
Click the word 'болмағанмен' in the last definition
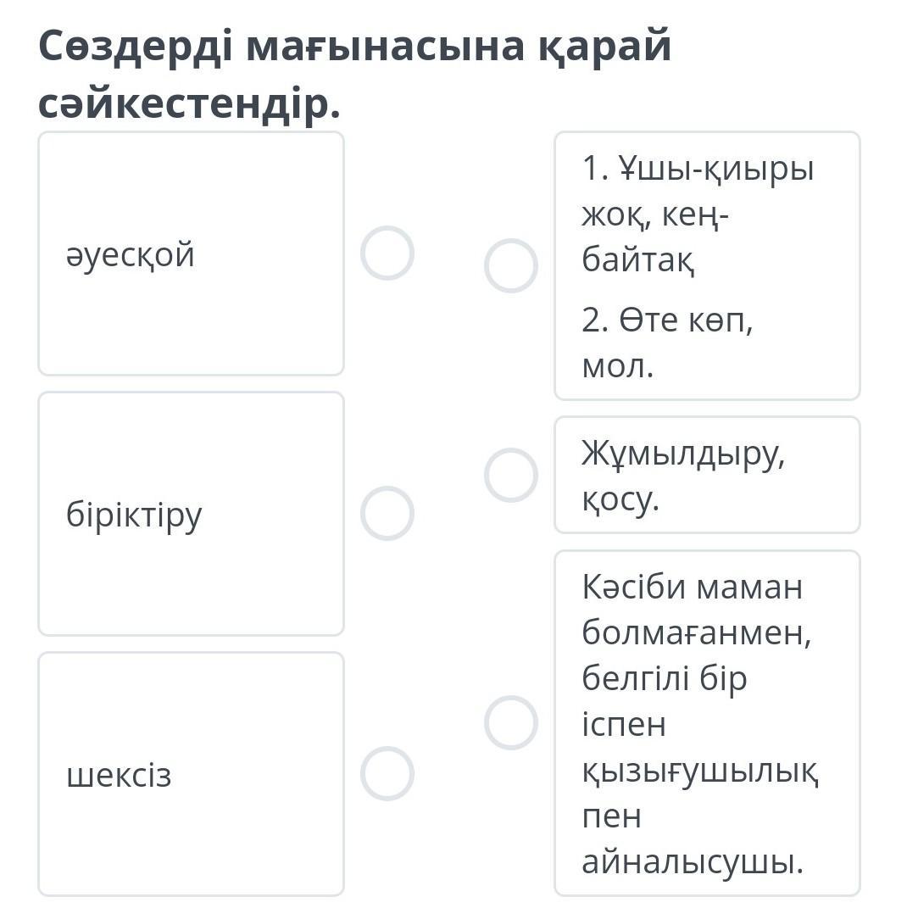tap(696, 632)
